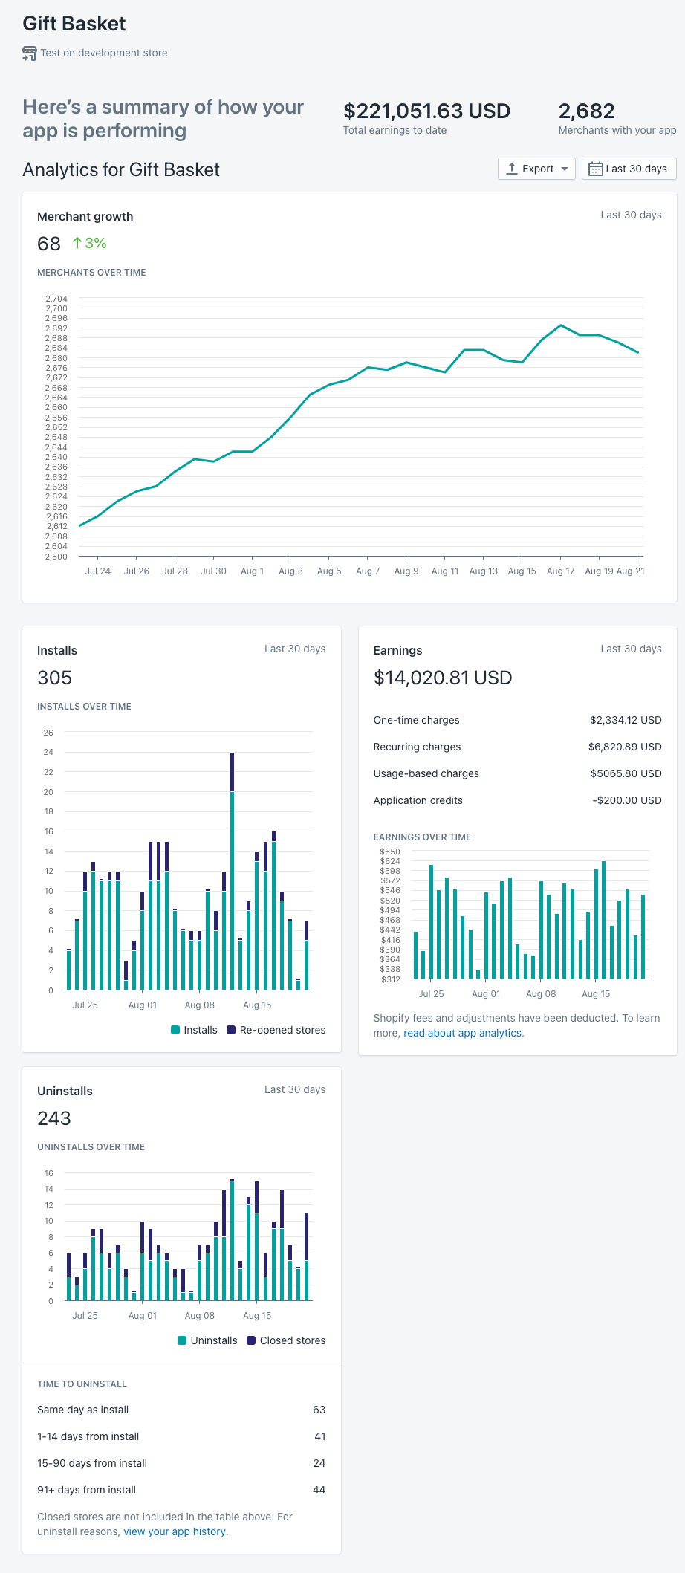Click the Usage-based charges label
Viewport: 685px width, 1573px height.
(426, 773)
